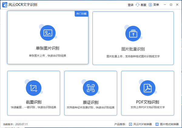Click description 快速截图，一键识别，快速出识别结果

[x=34, y=107]
